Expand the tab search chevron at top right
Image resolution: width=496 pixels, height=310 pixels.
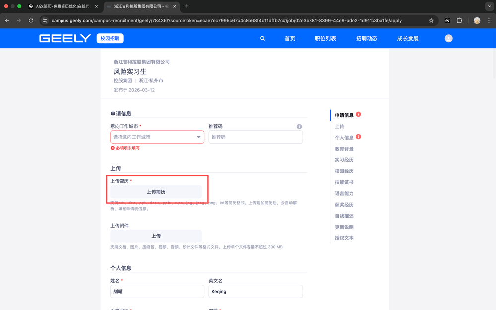click(489, 6)
